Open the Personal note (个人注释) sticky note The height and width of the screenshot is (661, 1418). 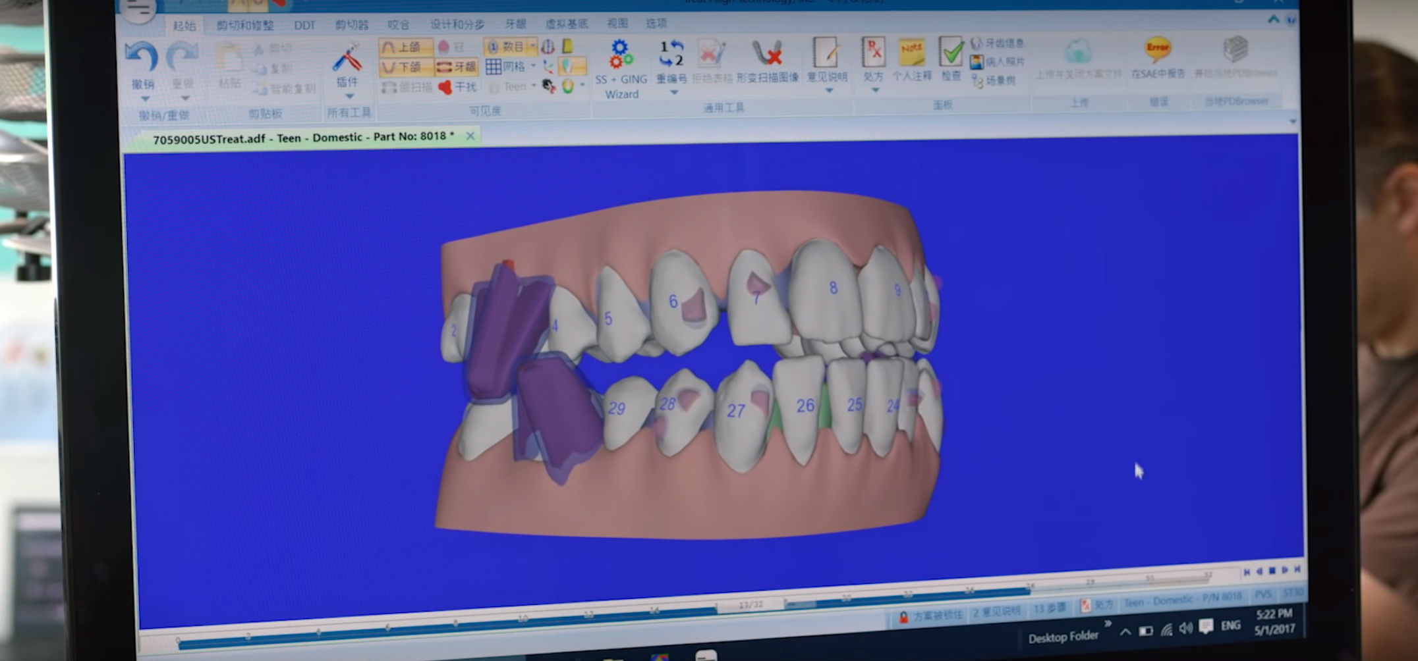(912, 52)
